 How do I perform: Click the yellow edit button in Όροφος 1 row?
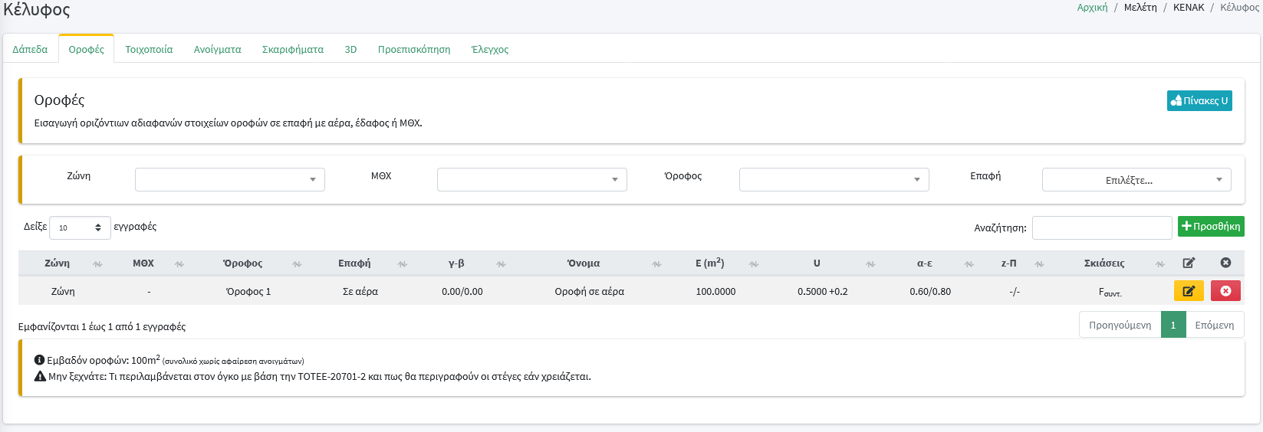[1188, 291]
